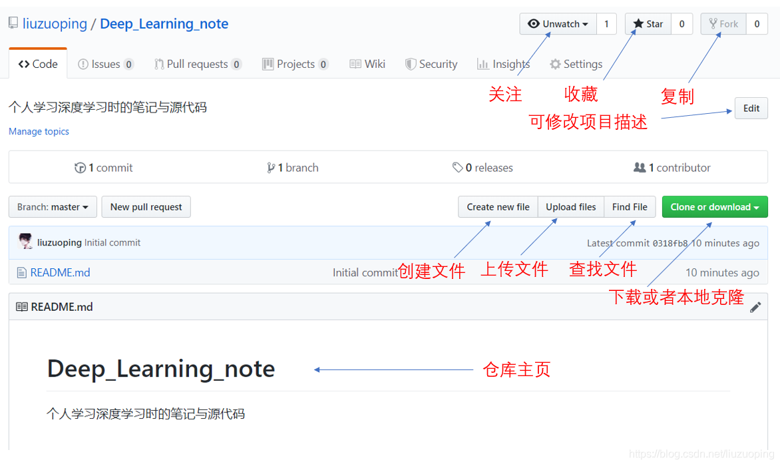The image size is (780, 466).
Task: Open the Security tab
Action: pyautogui.click(x=431, y=64)
